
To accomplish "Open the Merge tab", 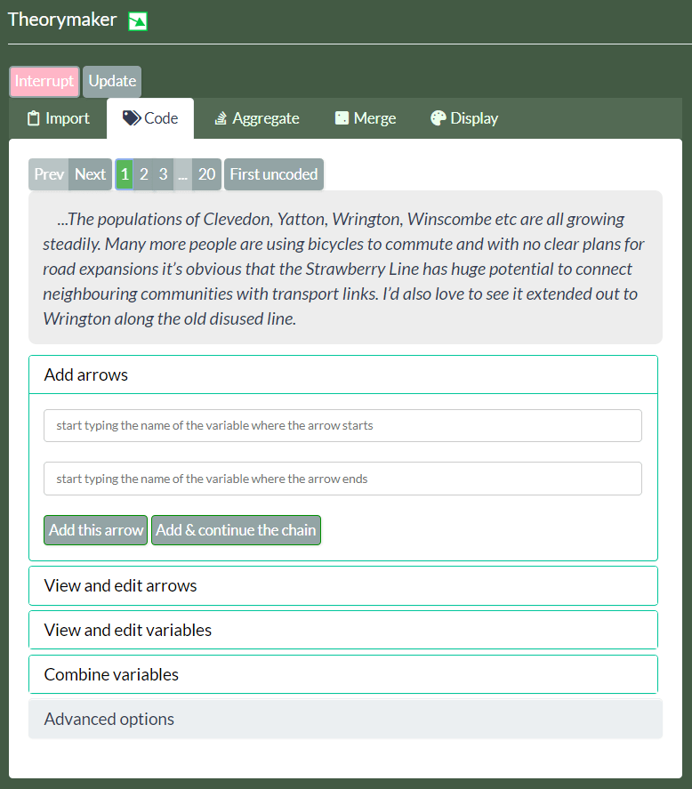I will point(365,118).
